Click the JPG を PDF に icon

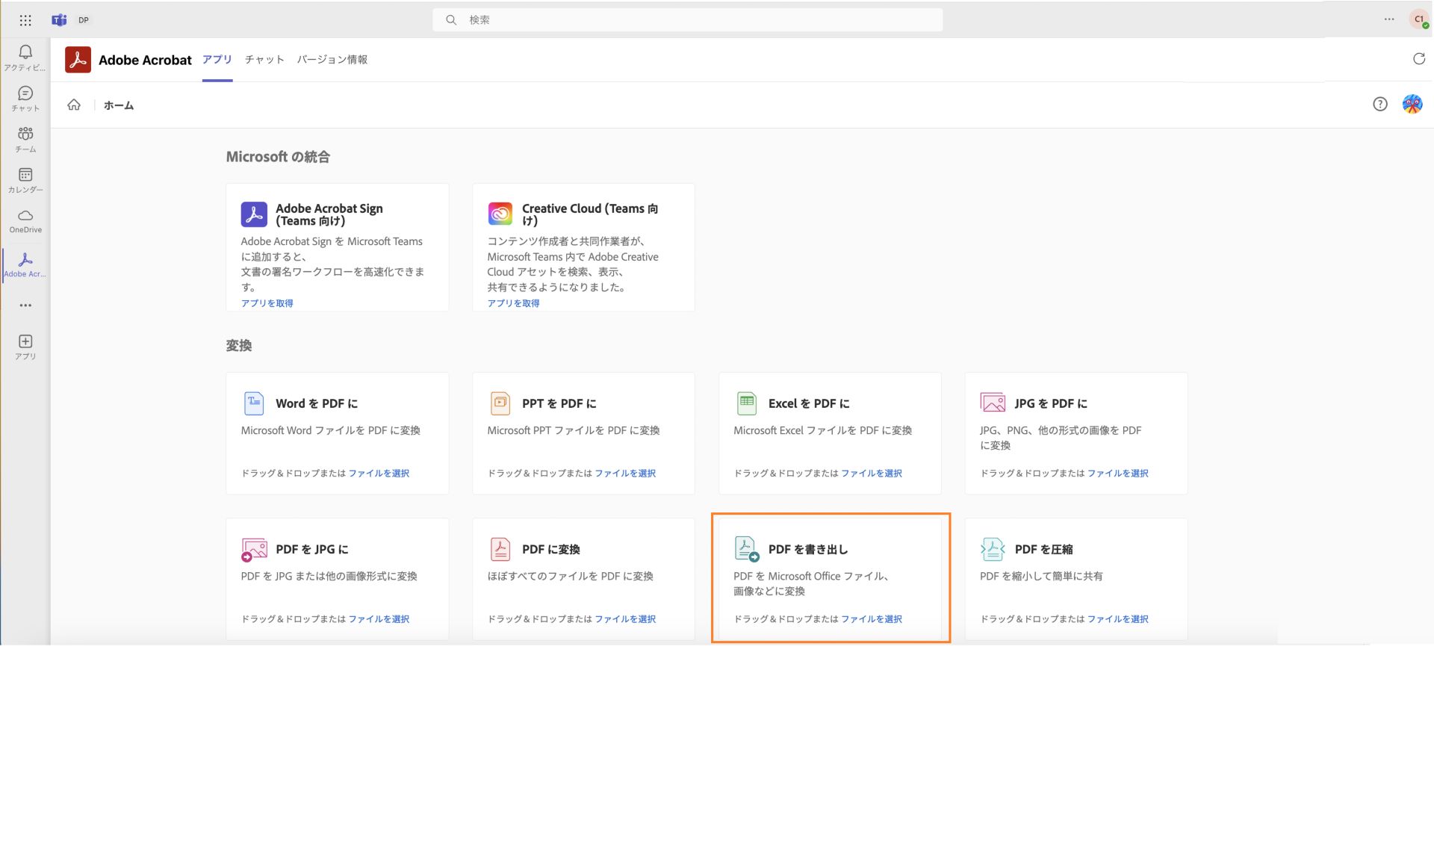coord(993,403)
